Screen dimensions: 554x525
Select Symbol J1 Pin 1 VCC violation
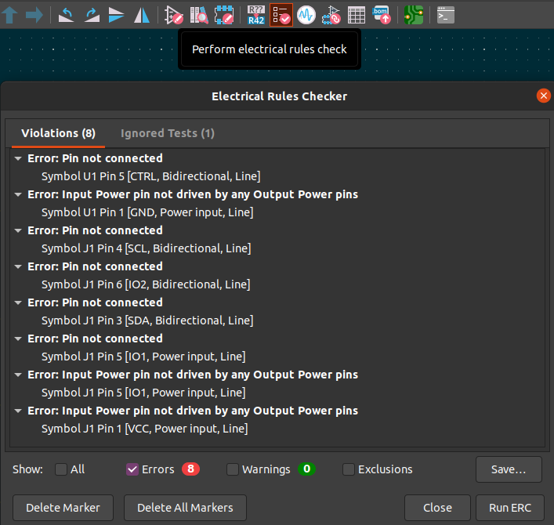[144, 429]
